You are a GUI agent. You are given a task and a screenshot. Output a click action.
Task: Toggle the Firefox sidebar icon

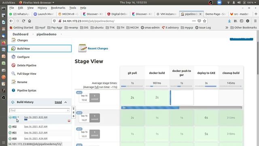coord(242,21)
